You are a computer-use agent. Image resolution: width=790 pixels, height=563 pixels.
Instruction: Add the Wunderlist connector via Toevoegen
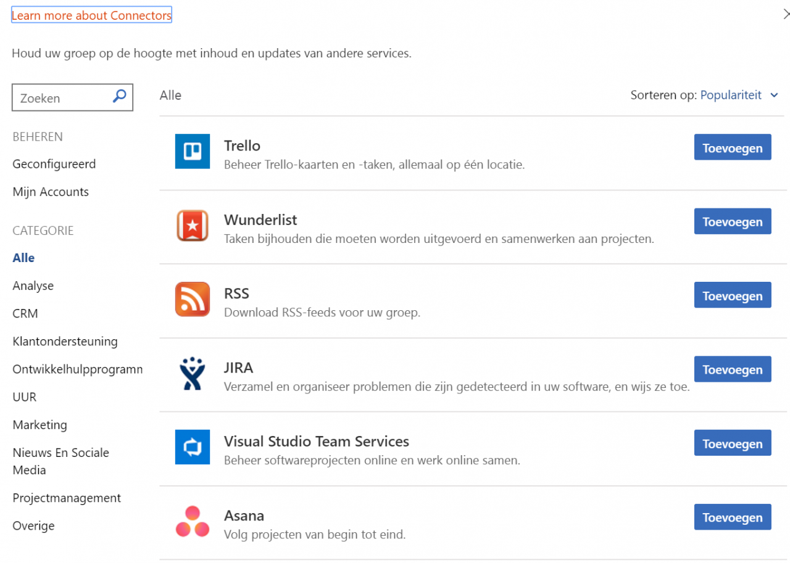point(733,221)
